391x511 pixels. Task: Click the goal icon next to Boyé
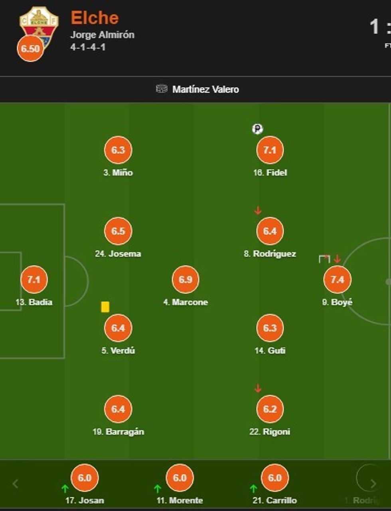324,259
